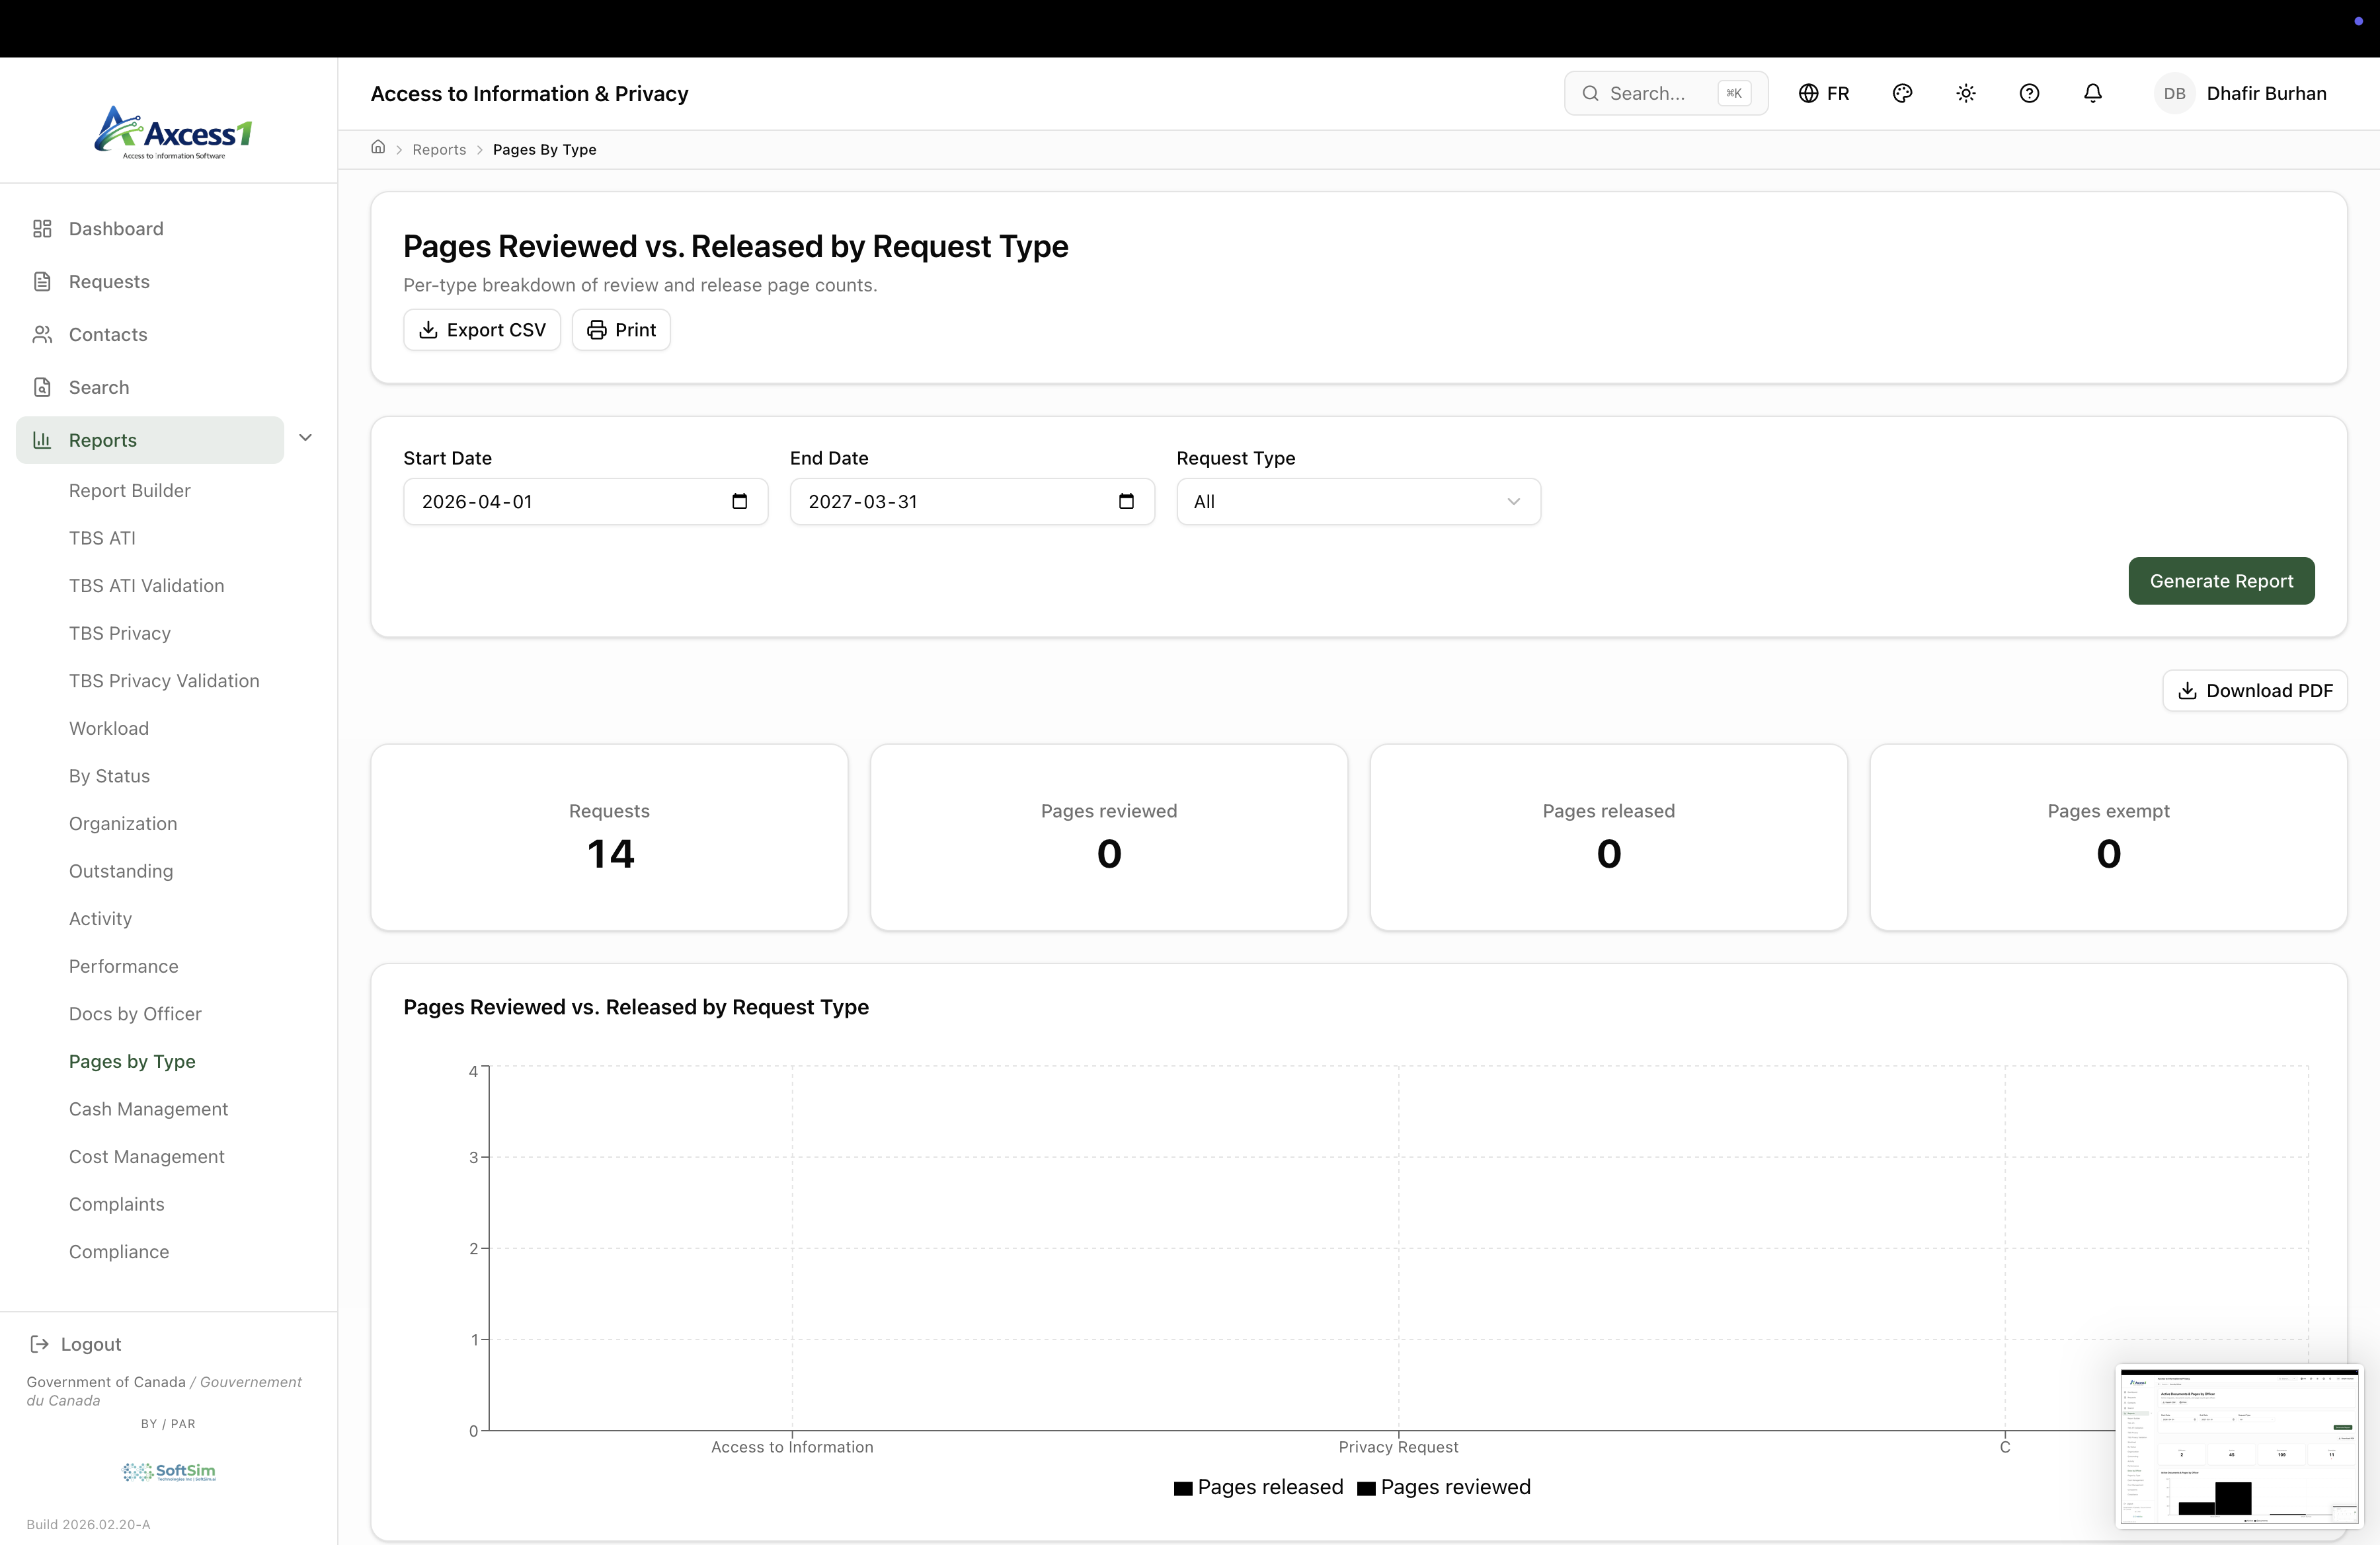The height and width of the screenshot is (1545, 2380).
Task: Click the notification bell icon
Action: pos(2092,93)
